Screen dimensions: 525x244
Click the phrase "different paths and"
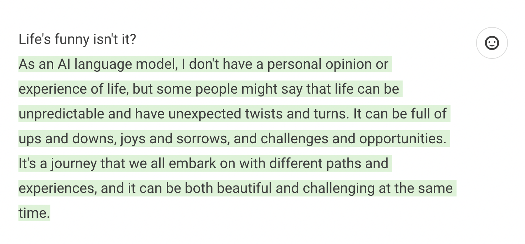(328, 163)
